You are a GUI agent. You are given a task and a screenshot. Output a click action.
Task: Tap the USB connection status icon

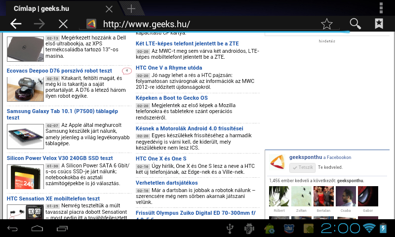point(230,229)
